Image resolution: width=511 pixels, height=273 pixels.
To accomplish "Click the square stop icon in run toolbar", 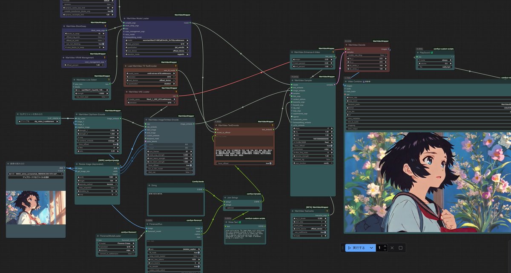I will (400, 248).
